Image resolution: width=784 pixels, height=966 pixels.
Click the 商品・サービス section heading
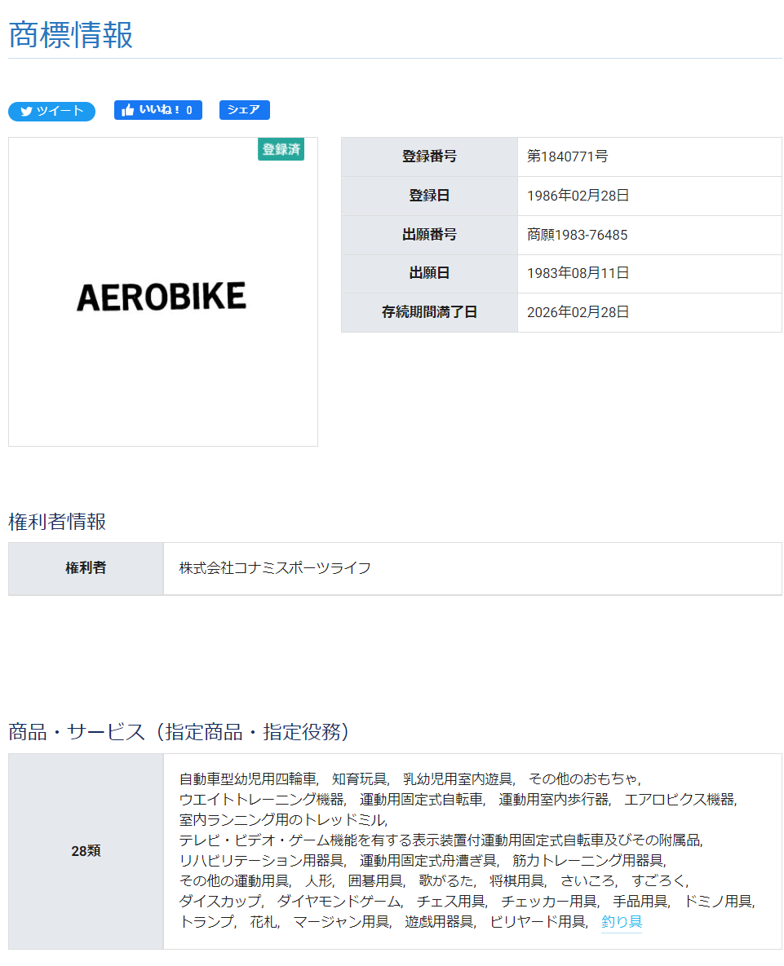[x=178, y=732]
